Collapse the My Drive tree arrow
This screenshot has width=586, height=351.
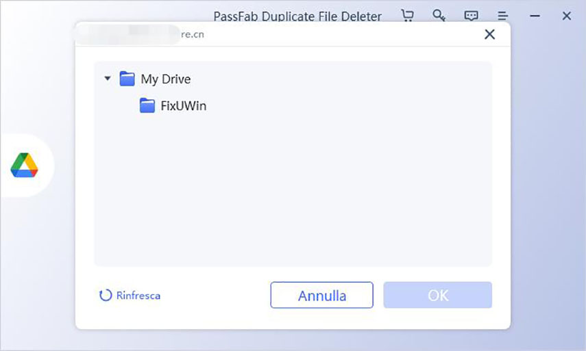click(x=108, y=79)
